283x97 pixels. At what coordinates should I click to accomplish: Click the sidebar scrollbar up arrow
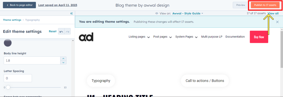tap(73, 40)
